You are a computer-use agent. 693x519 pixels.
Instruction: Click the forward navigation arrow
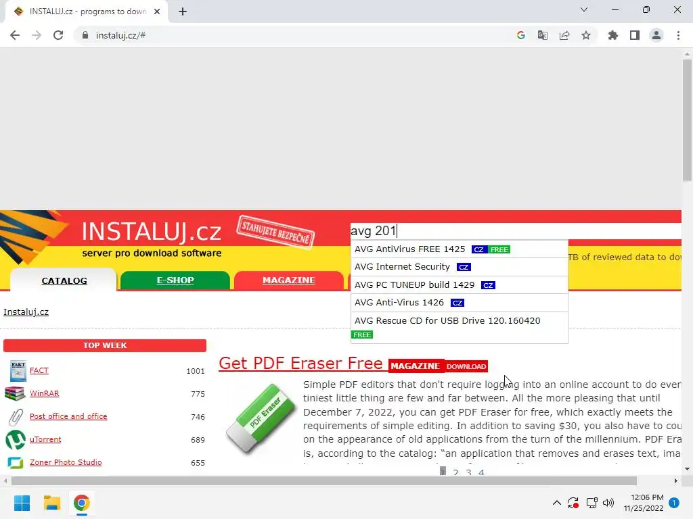click(x=37, y=35)
